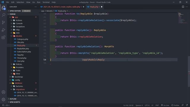Open the Search view icon
The width and height of the screenshot is (190, 107).
pyautogui.click(x=3, y=15)
